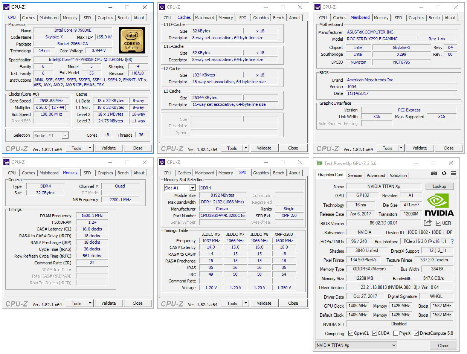
Task: Open the Socket #1 selection dropdown
Action: click(x=51, y=135)
